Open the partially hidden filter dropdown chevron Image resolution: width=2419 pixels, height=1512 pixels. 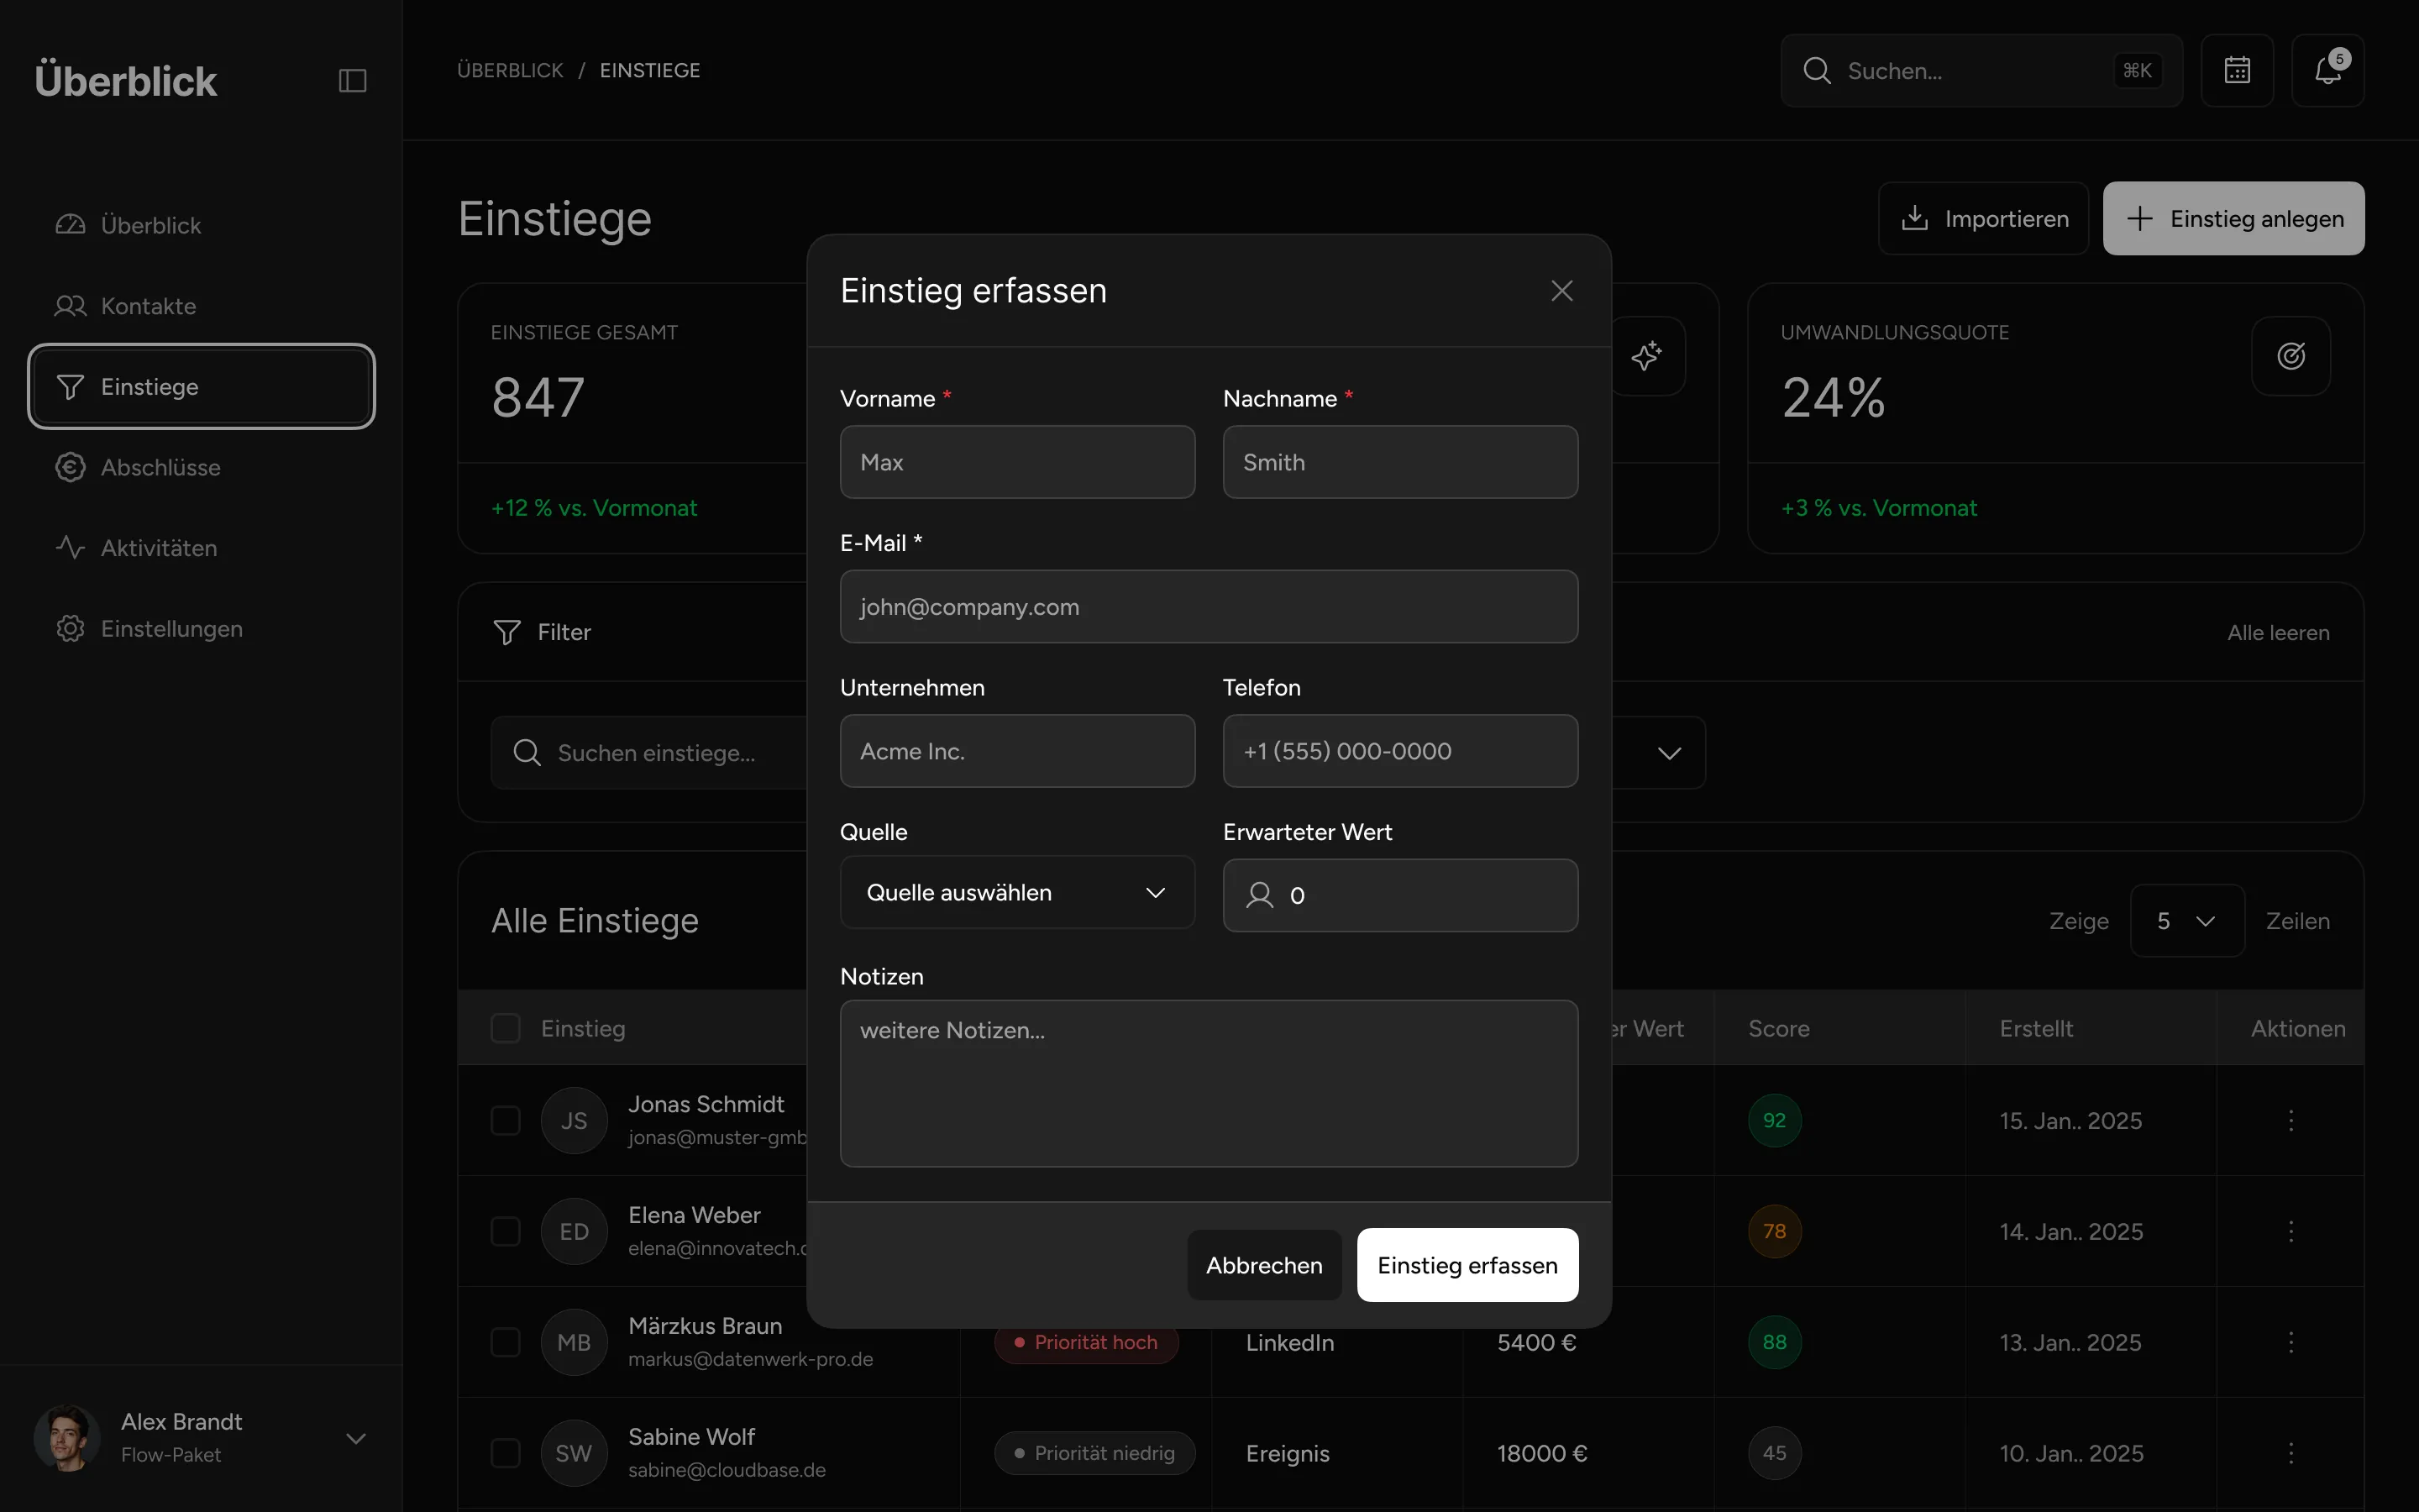[x=1669, y=753]
